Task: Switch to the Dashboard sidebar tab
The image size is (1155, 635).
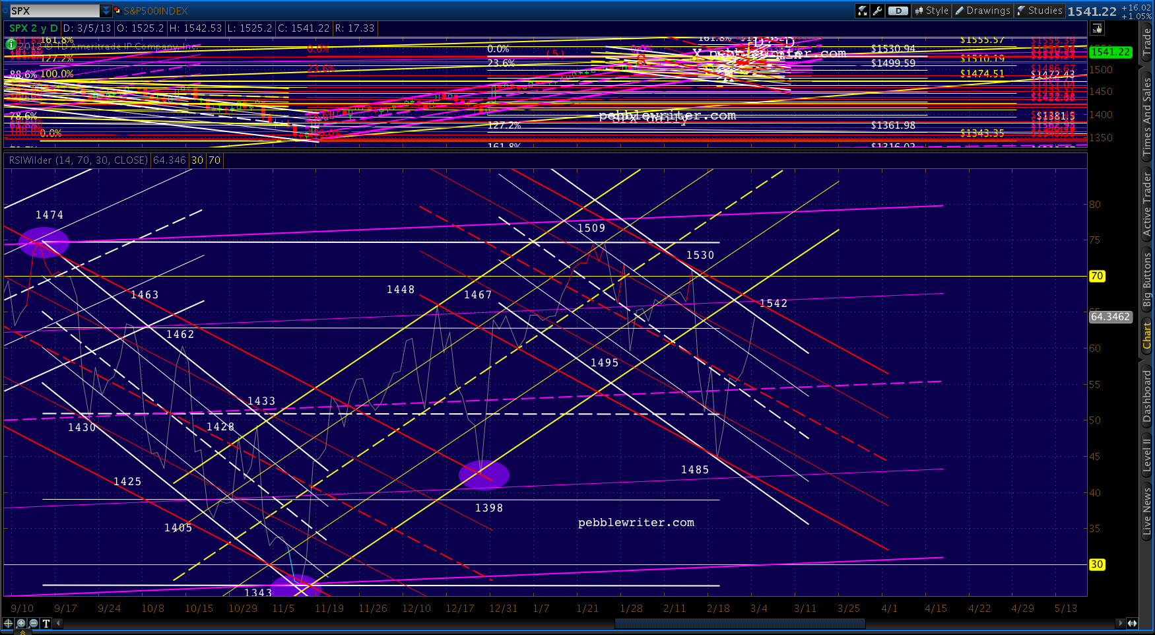Action: coord(1147,396)
